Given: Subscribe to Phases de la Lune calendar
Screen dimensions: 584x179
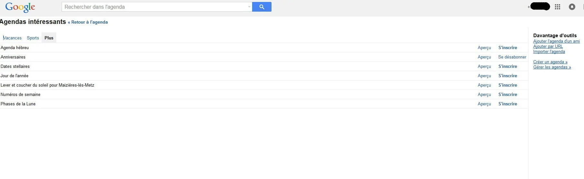Looking at the screenshot, I should click(507, 104).
